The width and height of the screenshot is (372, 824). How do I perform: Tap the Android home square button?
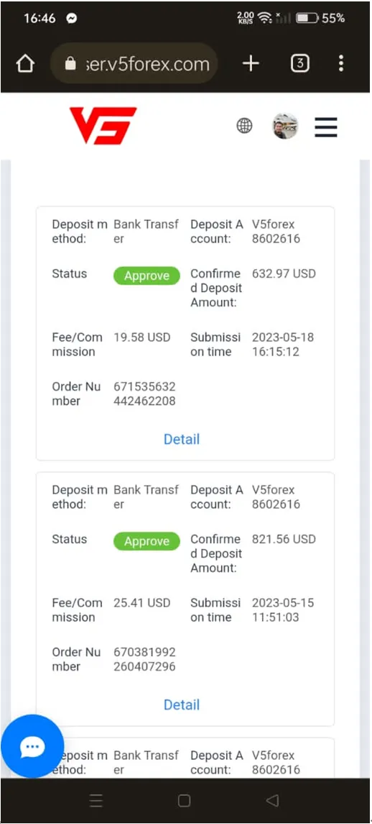pyautogui.click(x=184, y=800)
